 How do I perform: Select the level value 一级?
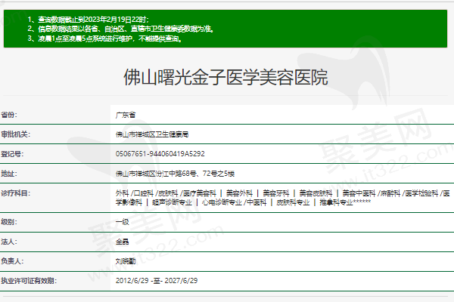122,222
